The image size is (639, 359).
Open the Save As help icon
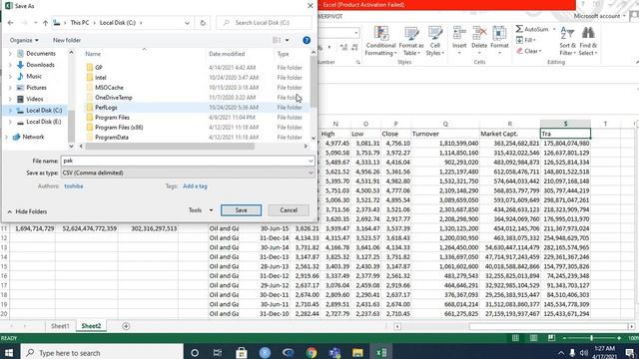click(307, 40)
